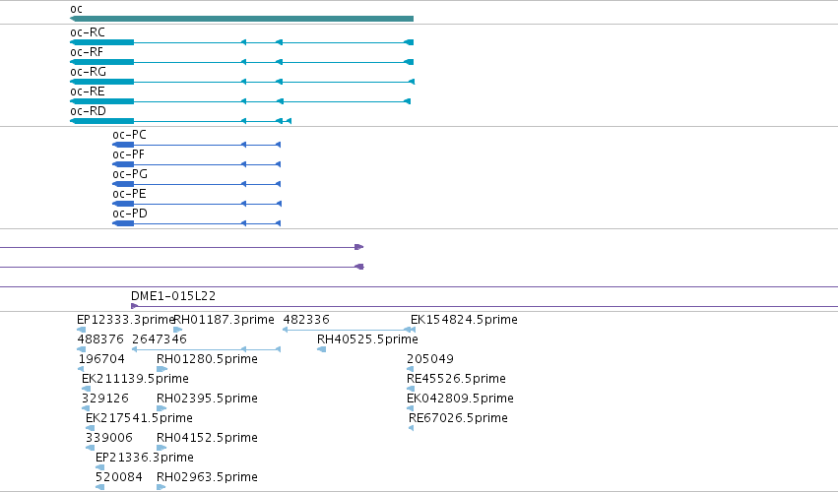Open feature 482336
Image resolution: width=838 pixels, height=492 pixels.
(306, 320)
